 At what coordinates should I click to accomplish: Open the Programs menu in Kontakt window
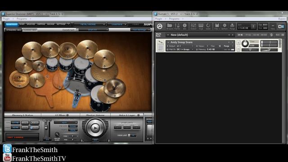(174, 19)
